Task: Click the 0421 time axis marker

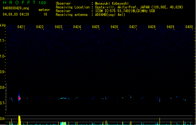Action: click(21, 27)
